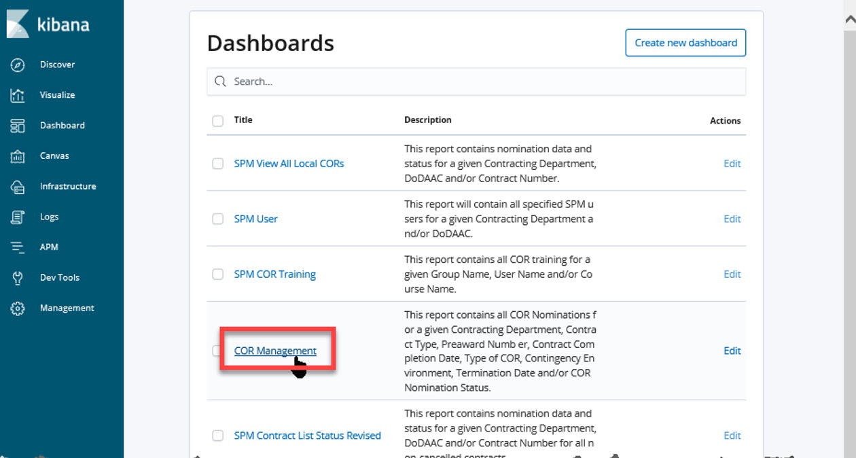This screenshot has width=856, height=458.
Task: Check the SPM Contract List Status Revised checkbox
Action: coord(217,436)
